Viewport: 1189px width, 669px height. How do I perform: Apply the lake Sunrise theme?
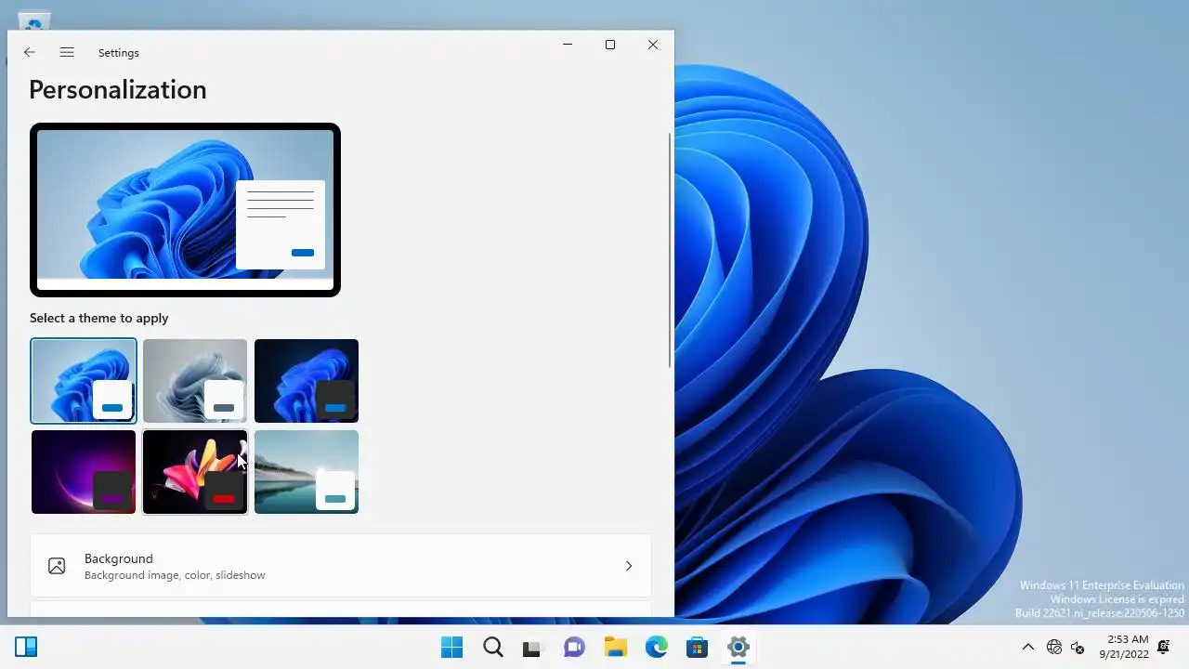coord(307,472)
